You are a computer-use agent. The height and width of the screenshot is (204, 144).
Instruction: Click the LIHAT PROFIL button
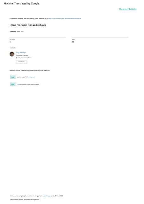coord(21,62)
